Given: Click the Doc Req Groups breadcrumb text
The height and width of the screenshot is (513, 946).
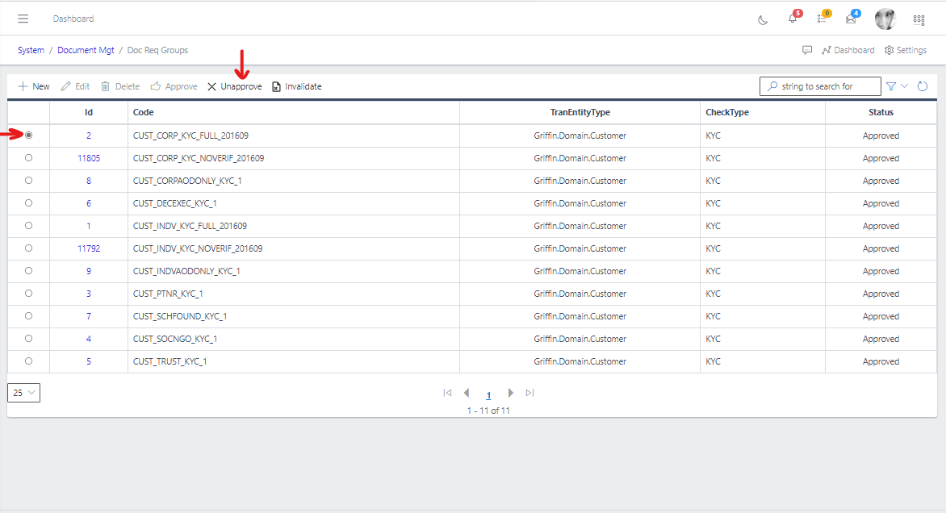Looking at the screenshot, I should point(157,50).
